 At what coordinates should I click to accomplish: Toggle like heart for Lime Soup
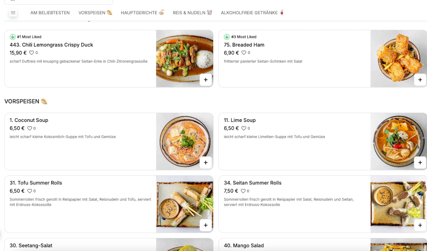(244, 128)
